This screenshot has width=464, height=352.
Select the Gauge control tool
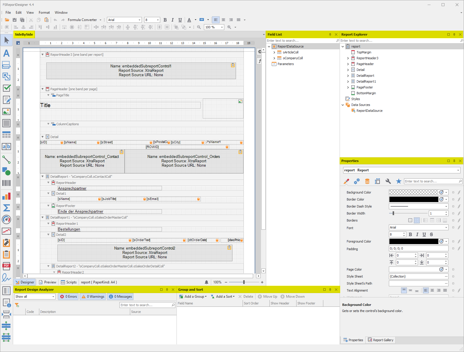pyautogui.click(x=6, y=219)
